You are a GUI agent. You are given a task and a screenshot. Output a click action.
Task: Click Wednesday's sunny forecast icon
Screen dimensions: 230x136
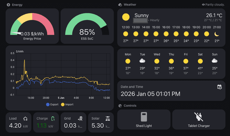click(157, 61)
